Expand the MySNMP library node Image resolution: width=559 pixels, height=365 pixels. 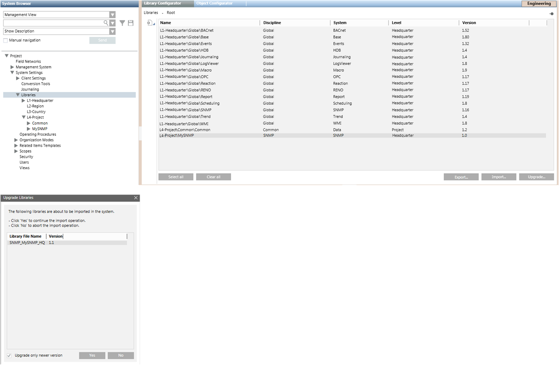(x=29, y=129)
